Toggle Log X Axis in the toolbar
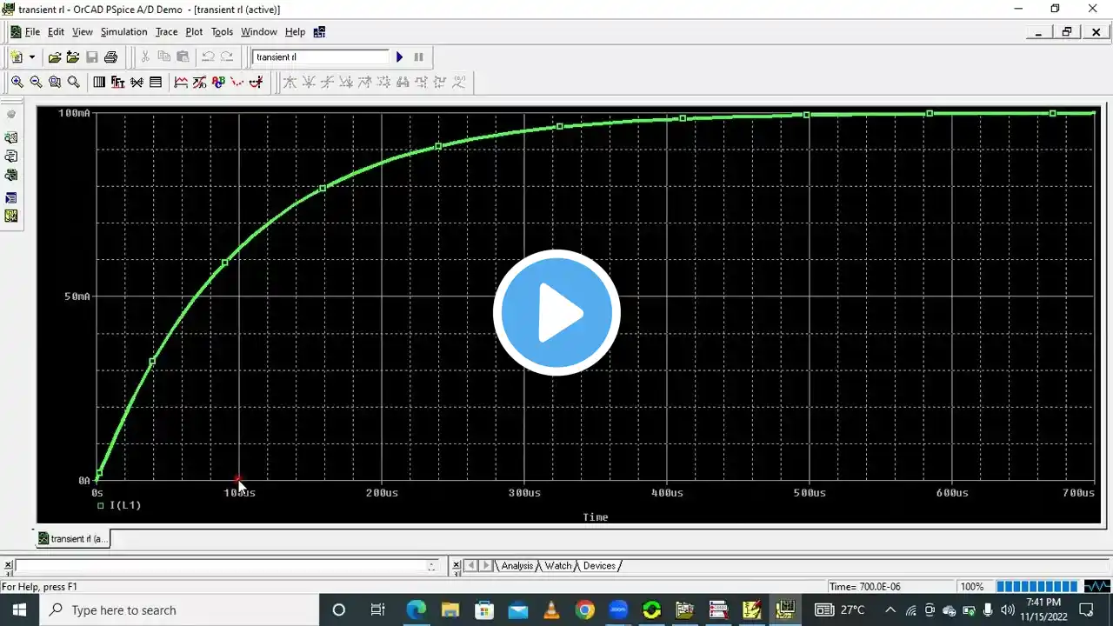The height and width of the screenshot is (626, 1113). point(99,82)
